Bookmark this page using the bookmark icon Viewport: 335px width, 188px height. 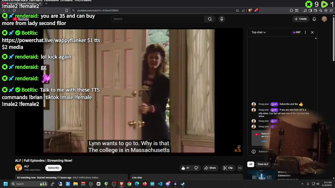tap(66, 10)
